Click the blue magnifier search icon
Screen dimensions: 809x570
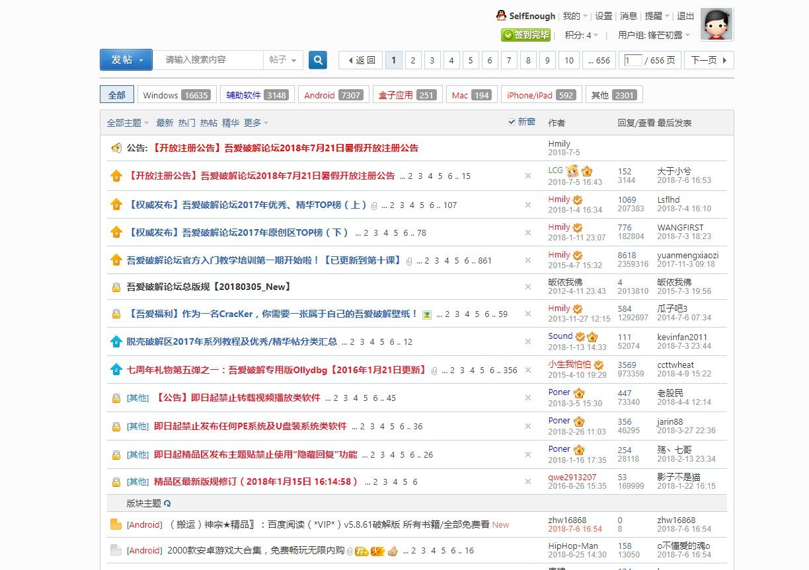click(318, 59)
